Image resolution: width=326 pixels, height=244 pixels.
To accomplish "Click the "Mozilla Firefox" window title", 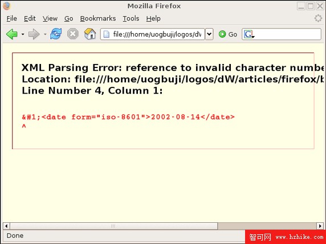I will coord(154,6).
